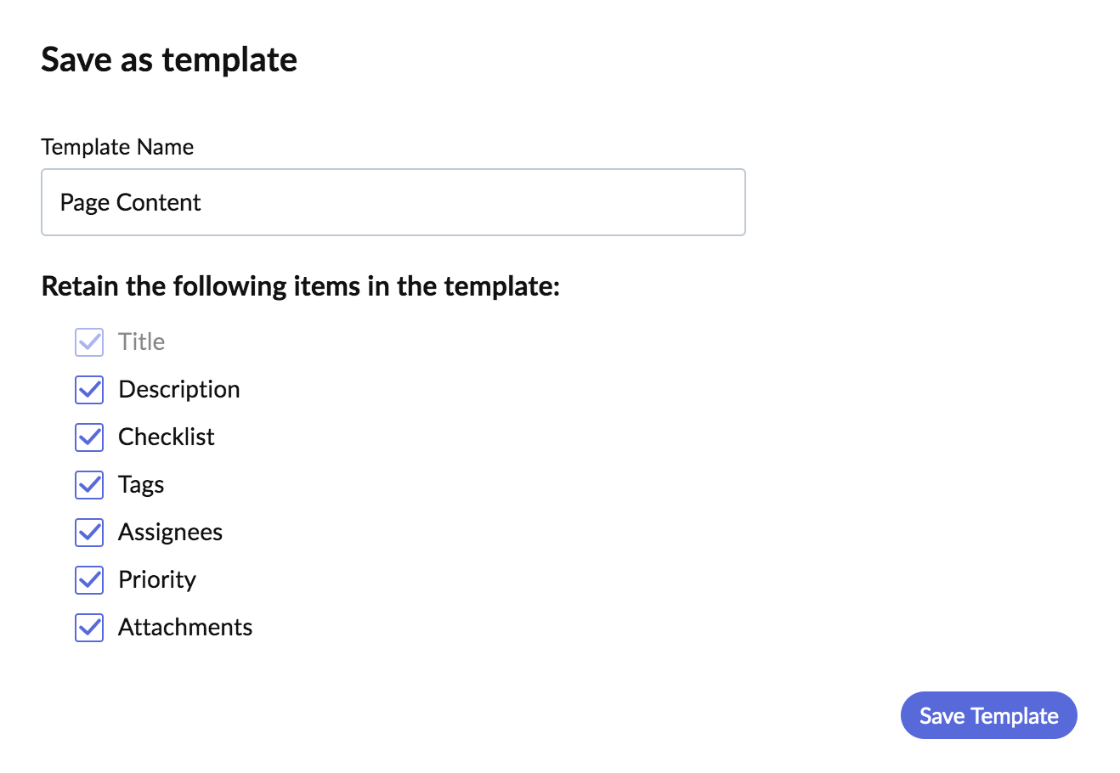Screen dimensions: 1120x773
Task: Click the greyed-out Title checkbox
Action: (89, 342)
